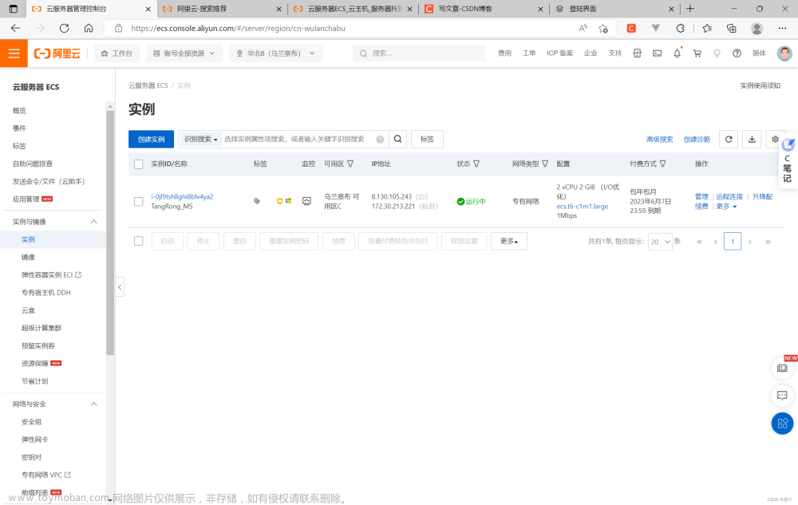Viewport: 798px width, 505px height.
Task: Refresh the instance list
Action: click(729, 139)
